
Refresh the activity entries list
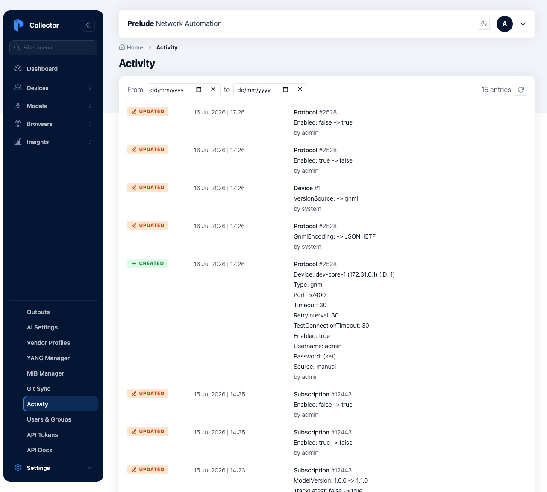(521, 90)
